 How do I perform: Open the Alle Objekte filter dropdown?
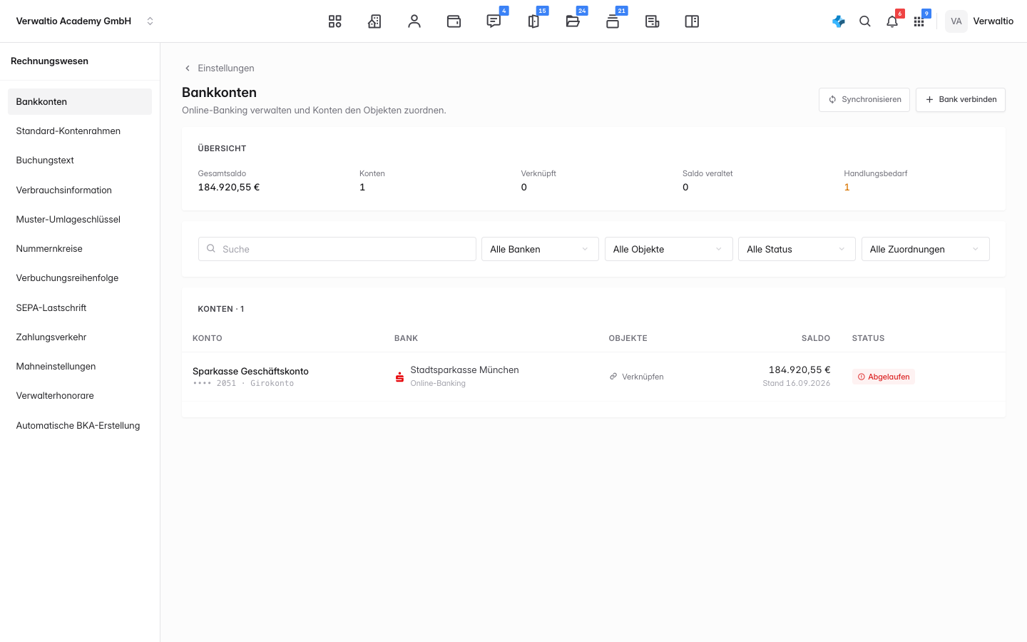(x=668, y=249)
